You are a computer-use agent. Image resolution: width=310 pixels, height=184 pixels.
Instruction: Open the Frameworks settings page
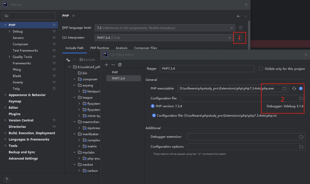pos(22,63)
